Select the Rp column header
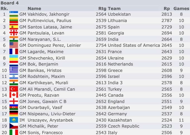This screenshot has width=190, height=135. [167, 9]
